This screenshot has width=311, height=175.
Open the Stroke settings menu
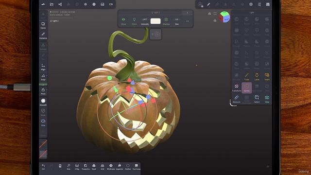200,4
